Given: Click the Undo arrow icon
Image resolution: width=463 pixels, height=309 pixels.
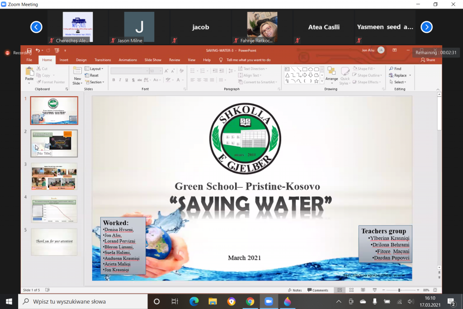Looking at the screenshot, I should pyautogui.click(x=38, y=50).
